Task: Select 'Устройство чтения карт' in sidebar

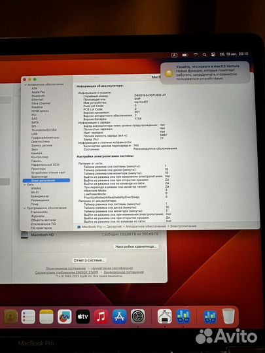Action: 48,173
